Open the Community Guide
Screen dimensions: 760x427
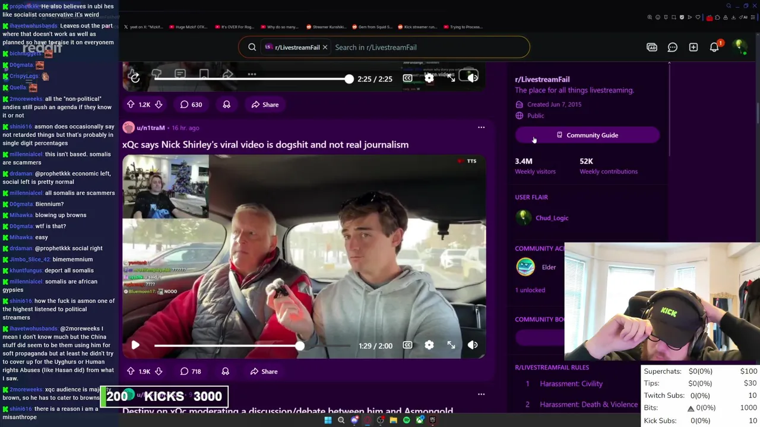587,135
